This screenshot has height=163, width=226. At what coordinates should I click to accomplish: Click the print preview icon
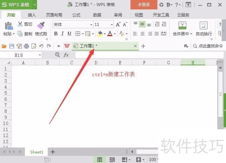click(x=34, y=46)
